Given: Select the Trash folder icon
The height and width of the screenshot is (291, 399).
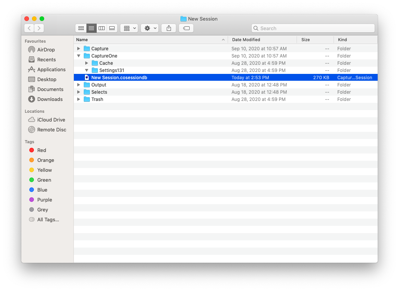Looking at the screenshot, I should coord(87,99).
